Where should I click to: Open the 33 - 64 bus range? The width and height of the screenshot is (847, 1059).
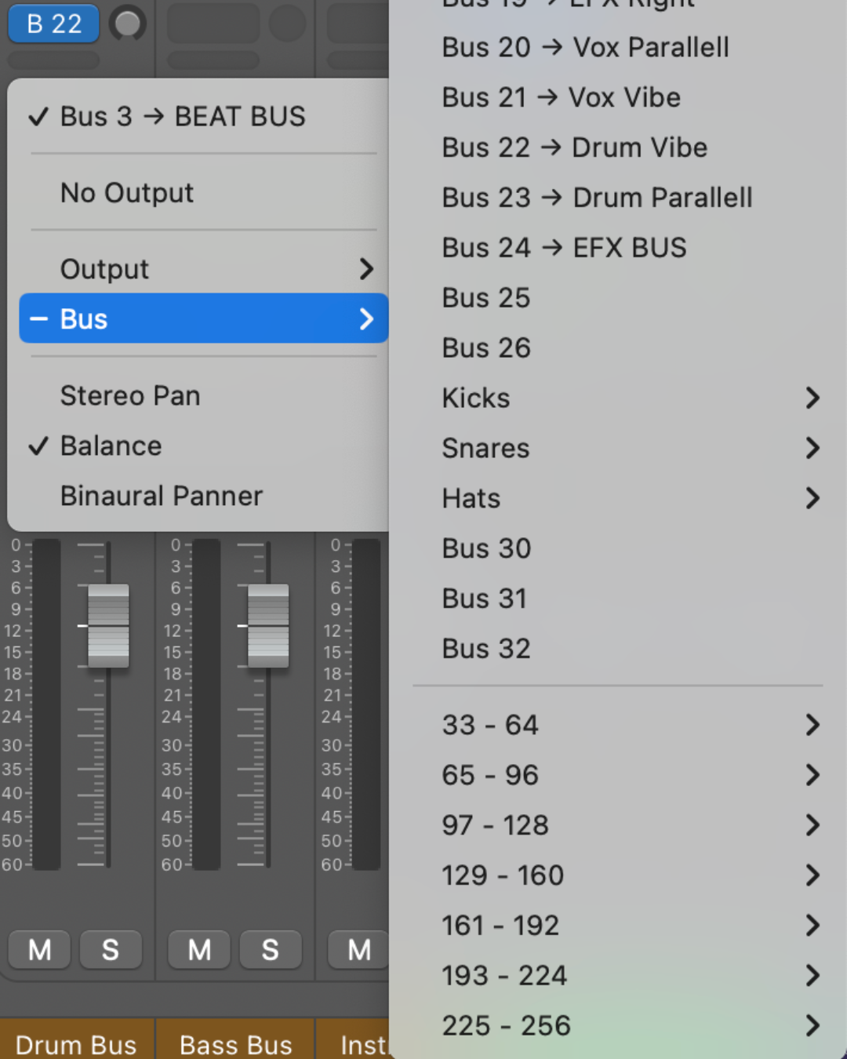tap(627, 725)
